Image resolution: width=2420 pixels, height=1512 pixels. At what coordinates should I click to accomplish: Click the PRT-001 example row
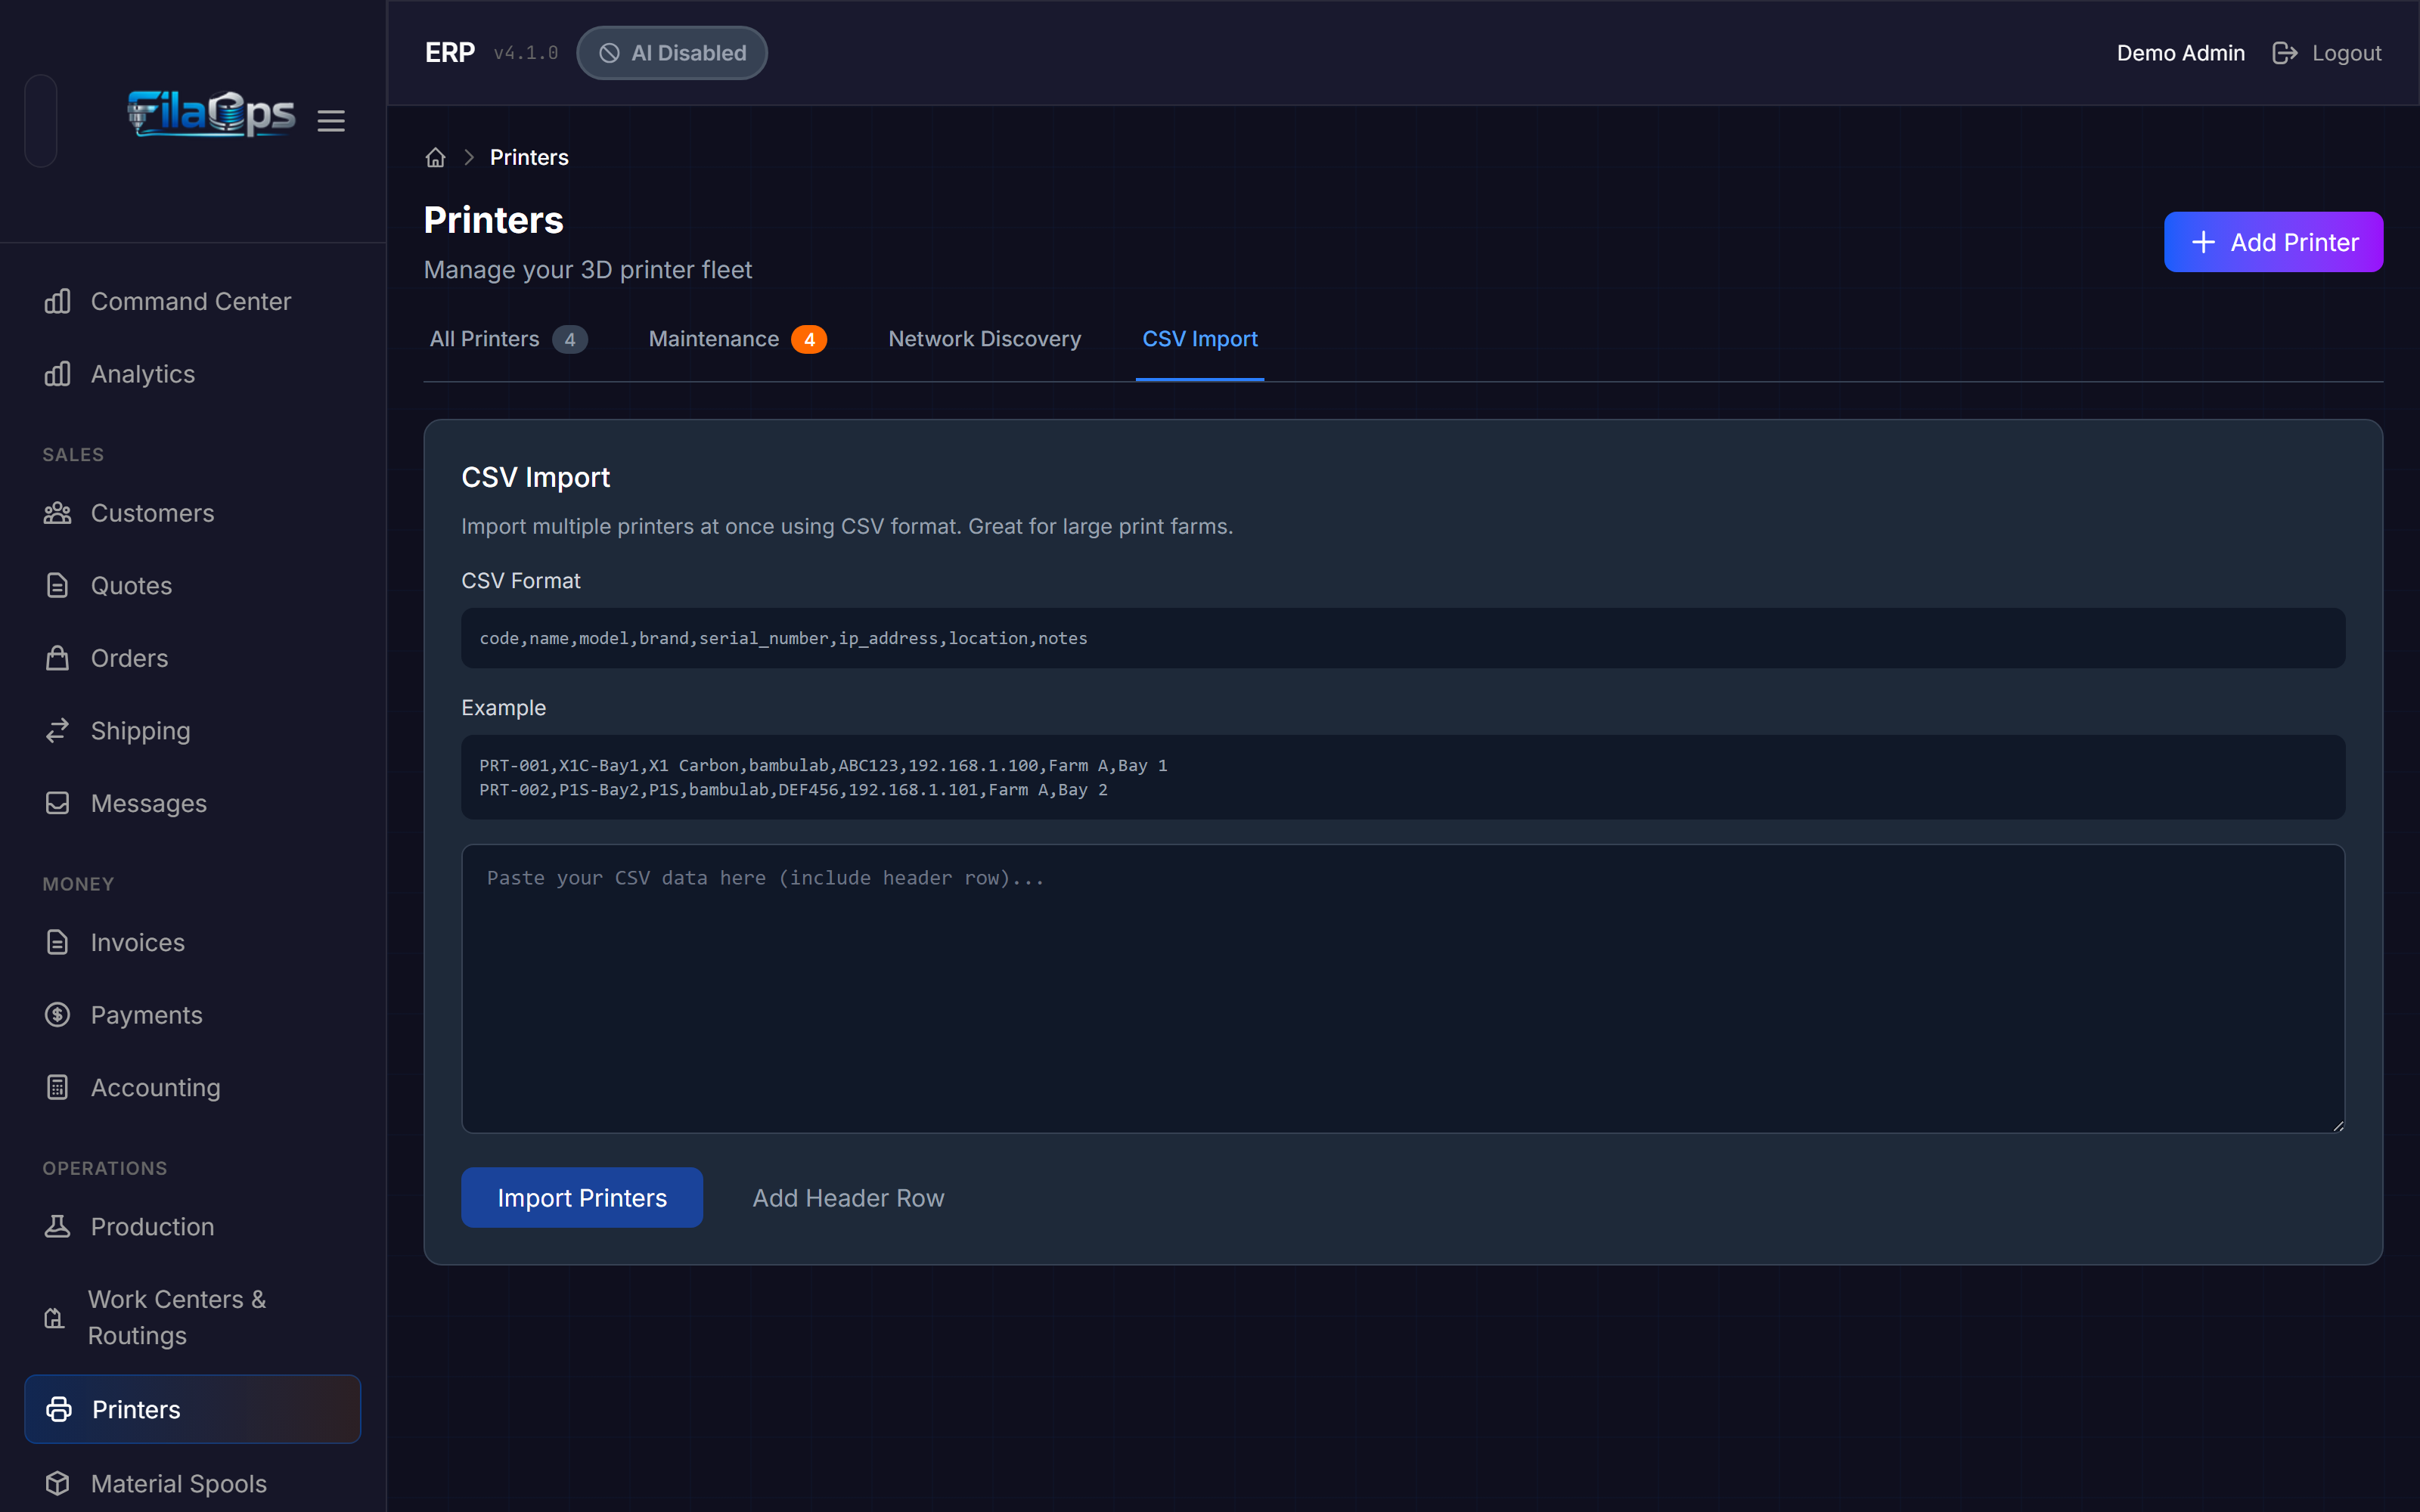(x=823, y=765)
